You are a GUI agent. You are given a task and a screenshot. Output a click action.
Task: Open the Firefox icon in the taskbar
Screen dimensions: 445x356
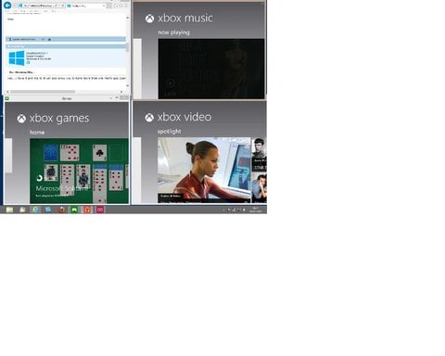tap(61, 210)
